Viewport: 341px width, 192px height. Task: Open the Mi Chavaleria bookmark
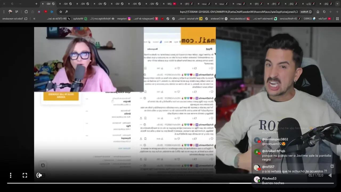(x=219, y=19)
